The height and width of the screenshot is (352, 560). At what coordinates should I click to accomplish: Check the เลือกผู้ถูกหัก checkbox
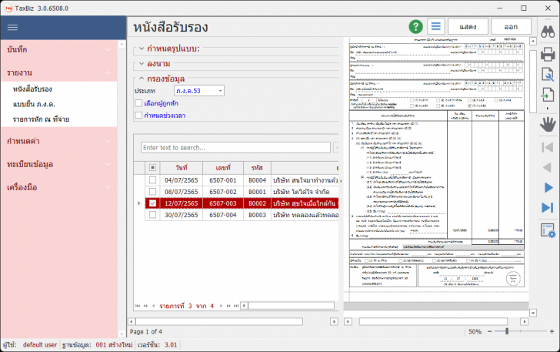pos(138,103)
